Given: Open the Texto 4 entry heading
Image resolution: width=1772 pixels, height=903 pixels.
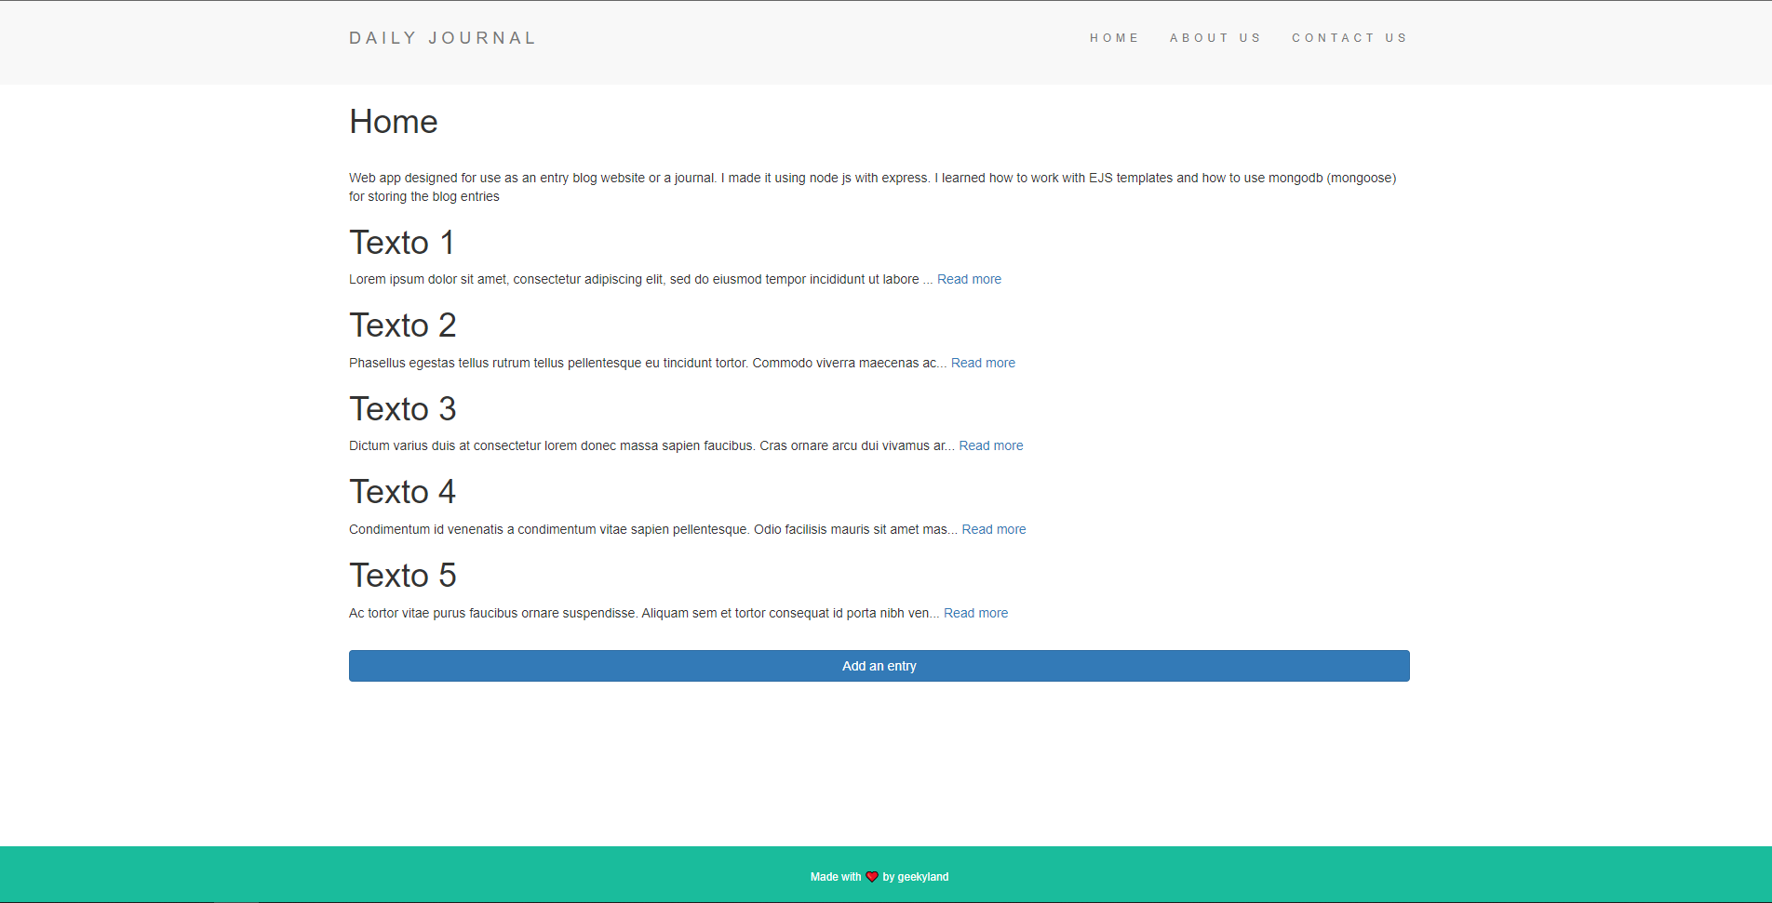Looking at the screenshot, I should (x=402, y=492).
